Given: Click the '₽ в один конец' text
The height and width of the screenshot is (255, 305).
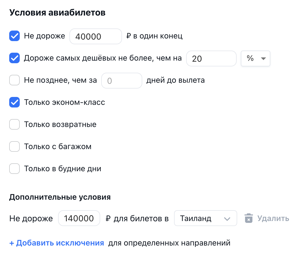Looking at the screenshot, I should 154,36.
